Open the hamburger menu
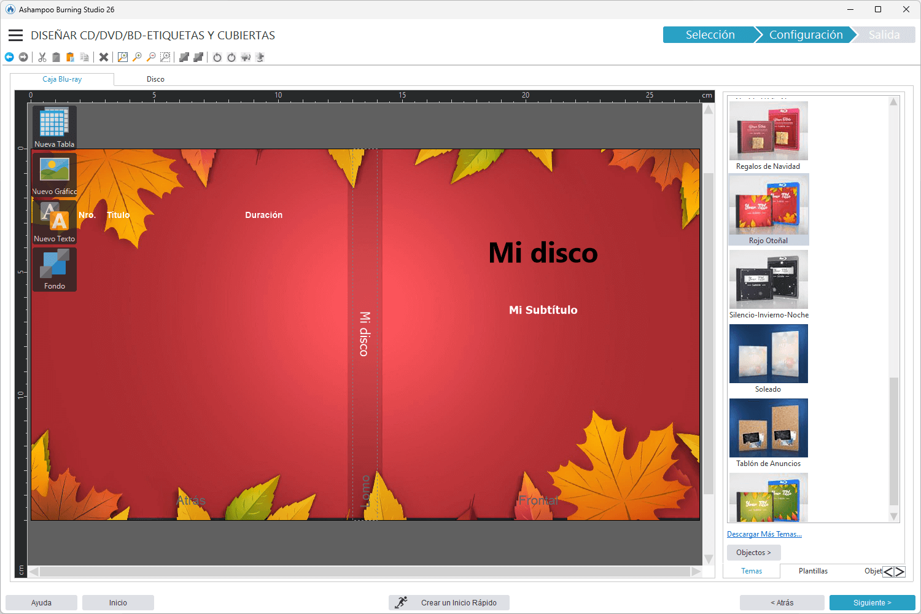 (15, 36)
